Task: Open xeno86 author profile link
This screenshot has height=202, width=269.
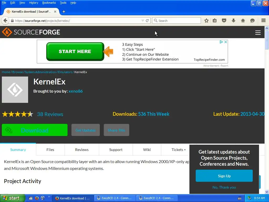Action: point(76,91)
